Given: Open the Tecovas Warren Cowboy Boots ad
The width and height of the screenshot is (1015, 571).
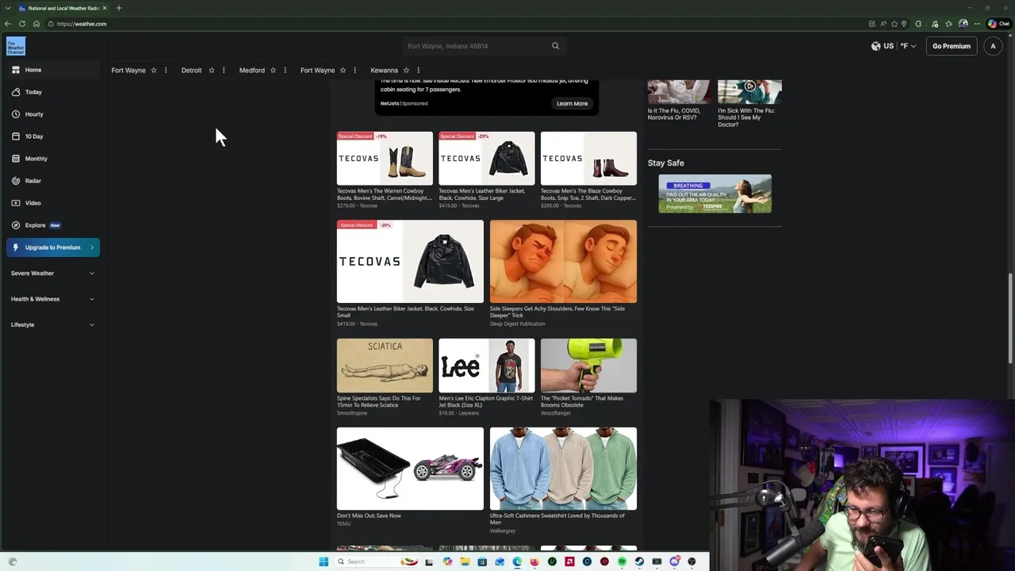Looking at the screenshot, I should (x=385, y=171).
